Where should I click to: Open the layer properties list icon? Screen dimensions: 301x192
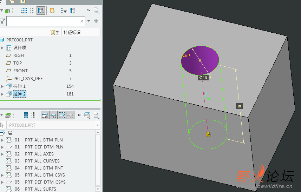click(x=87, y=115)
